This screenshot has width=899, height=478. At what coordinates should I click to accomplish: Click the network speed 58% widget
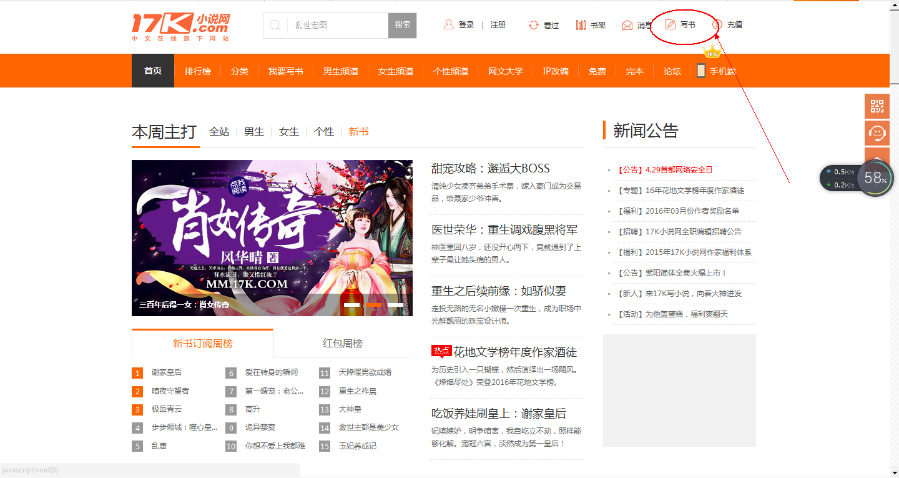(x=858, y=178)
